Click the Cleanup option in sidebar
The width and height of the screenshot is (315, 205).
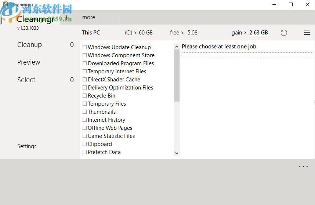click(29, 45)
